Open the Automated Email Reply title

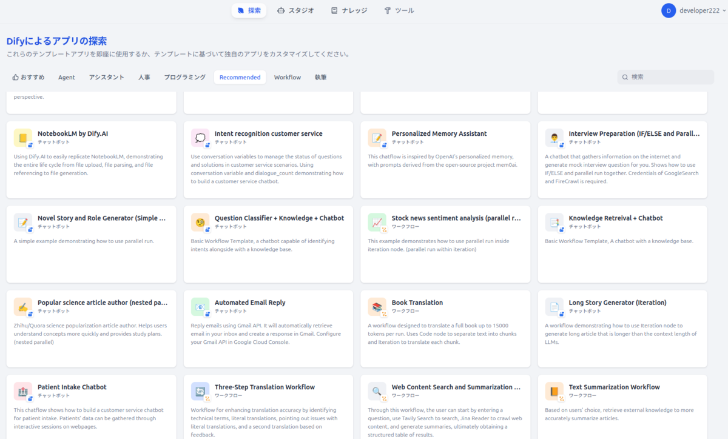click(250, 302)
